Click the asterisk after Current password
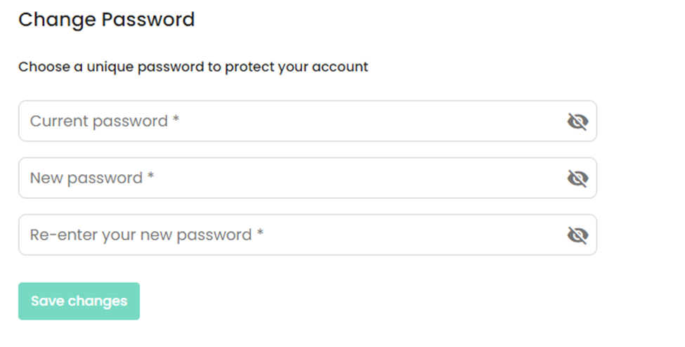 pyautogui.click(x=176, y=119)
